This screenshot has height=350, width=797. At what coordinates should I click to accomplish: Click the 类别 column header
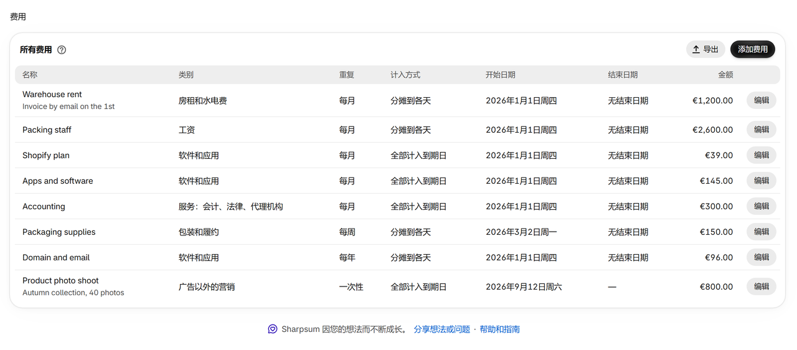(186, 75)
